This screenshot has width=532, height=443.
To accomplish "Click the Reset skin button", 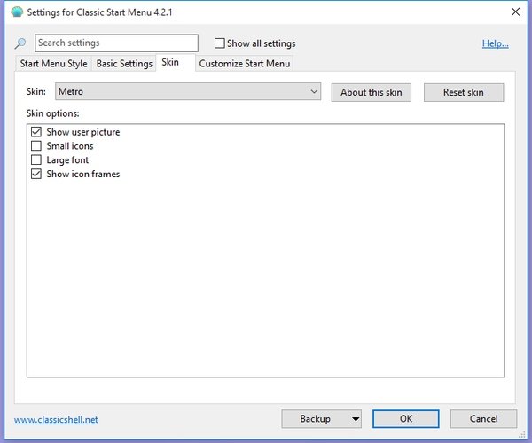I will [463, 92].
